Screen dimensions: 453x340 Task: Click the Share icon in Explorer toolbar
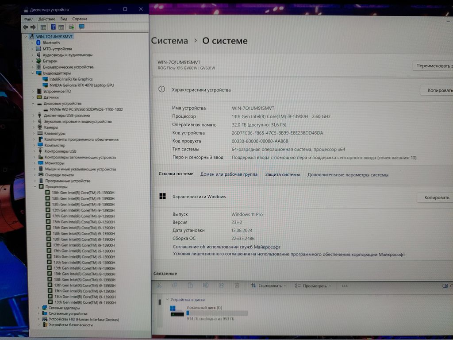tap(221, 285)
